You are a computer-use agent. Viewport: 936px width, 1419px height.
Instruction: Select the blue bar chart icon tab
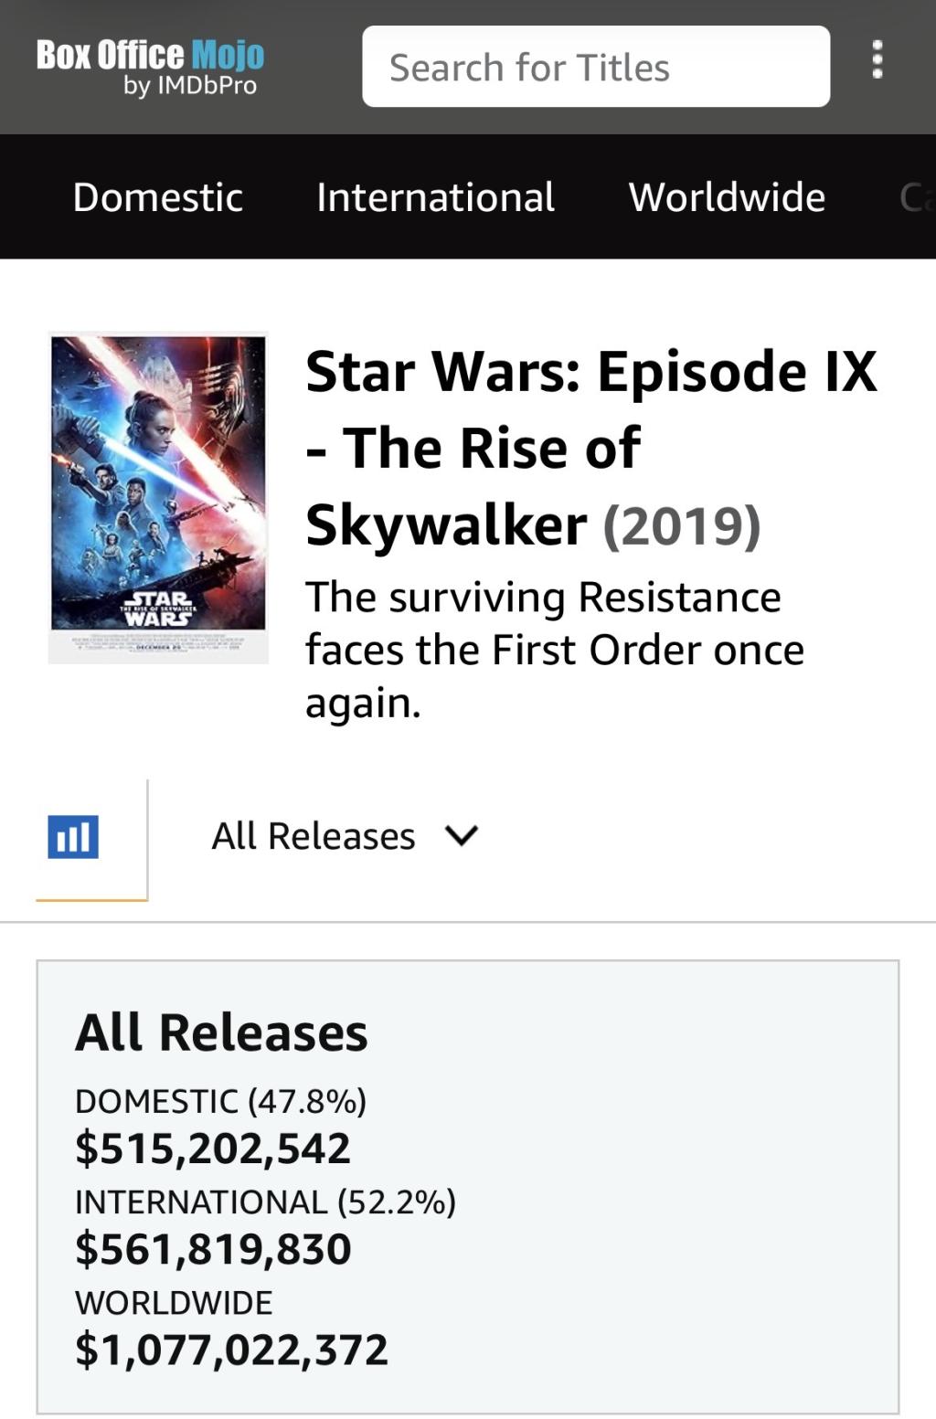[73, 837]
